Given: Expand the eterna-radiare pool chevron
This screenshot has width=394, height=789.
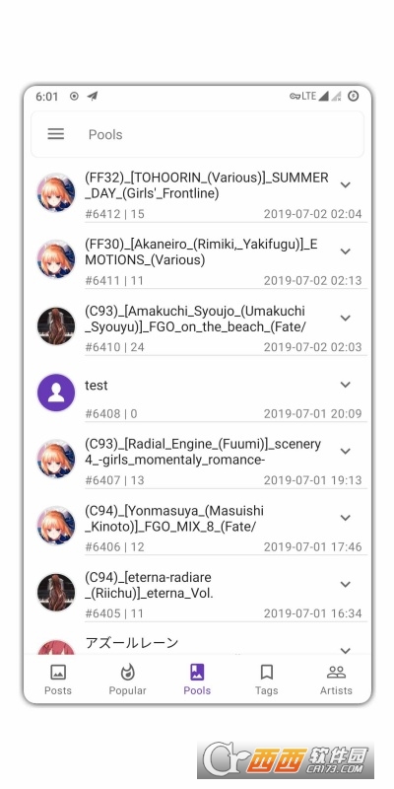Looking at the screenshot, I should click(346, 584).
